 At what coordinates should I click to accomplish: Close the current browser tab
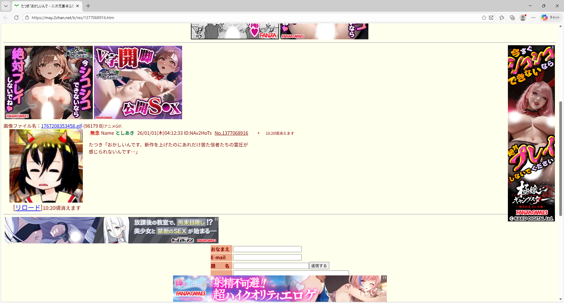78,6
